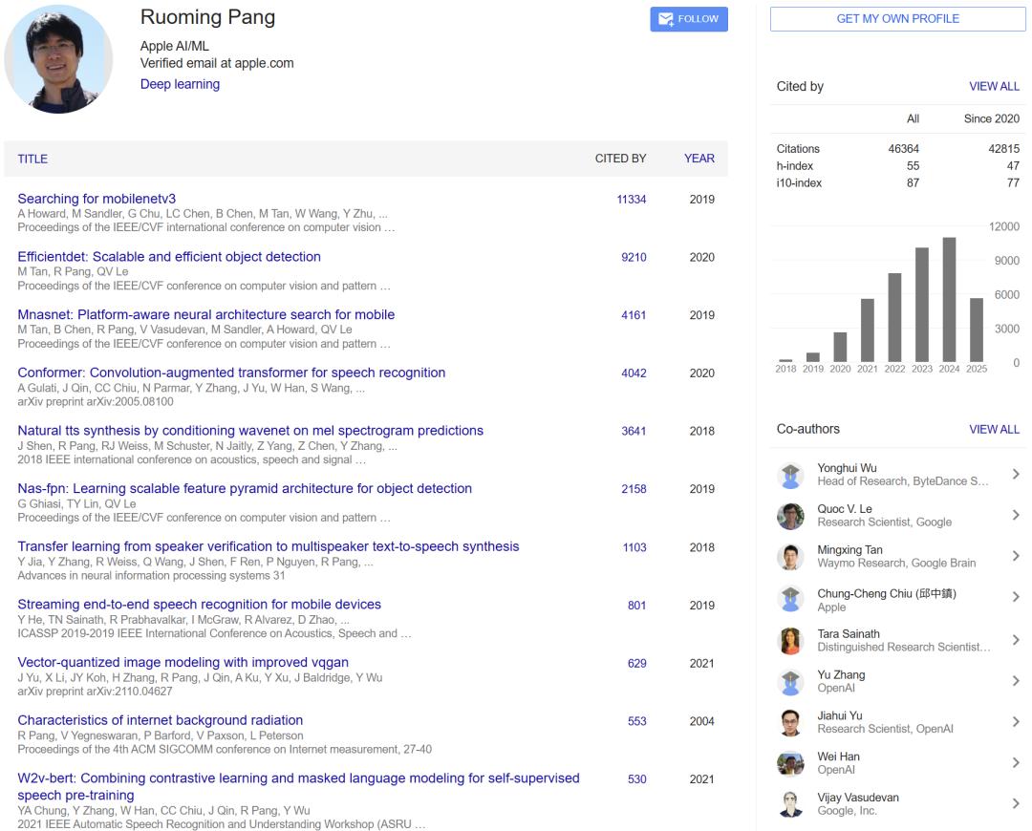Click Vijay Vasudevan's avatar image
The image size is (1032, 831).
point(790,804)
